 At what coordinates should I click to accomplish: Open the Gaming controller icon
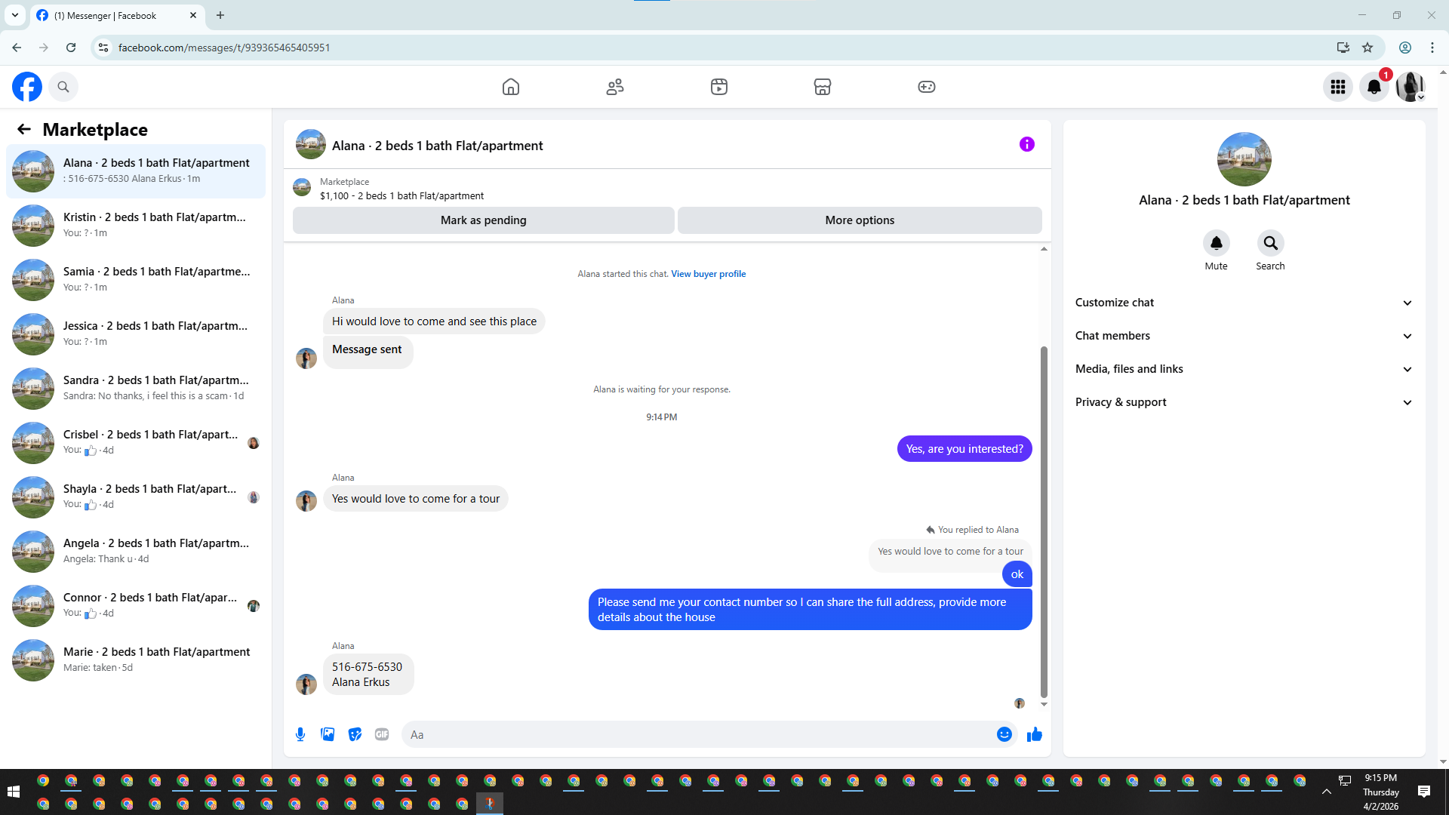[x=927, y=87]
